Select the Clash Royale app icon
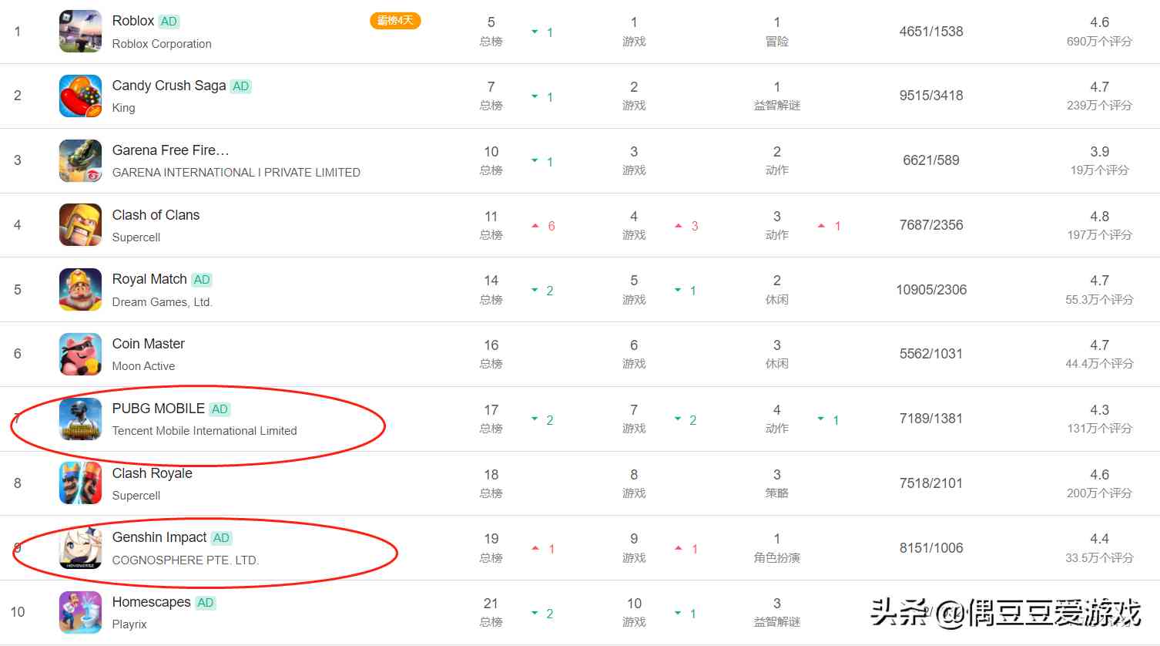This screenshot has height=646, width=1160. click(81, 483)
